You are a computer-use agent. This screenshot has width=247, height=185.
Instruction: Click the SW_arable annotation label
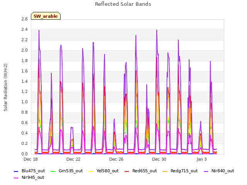click(46, 16)
